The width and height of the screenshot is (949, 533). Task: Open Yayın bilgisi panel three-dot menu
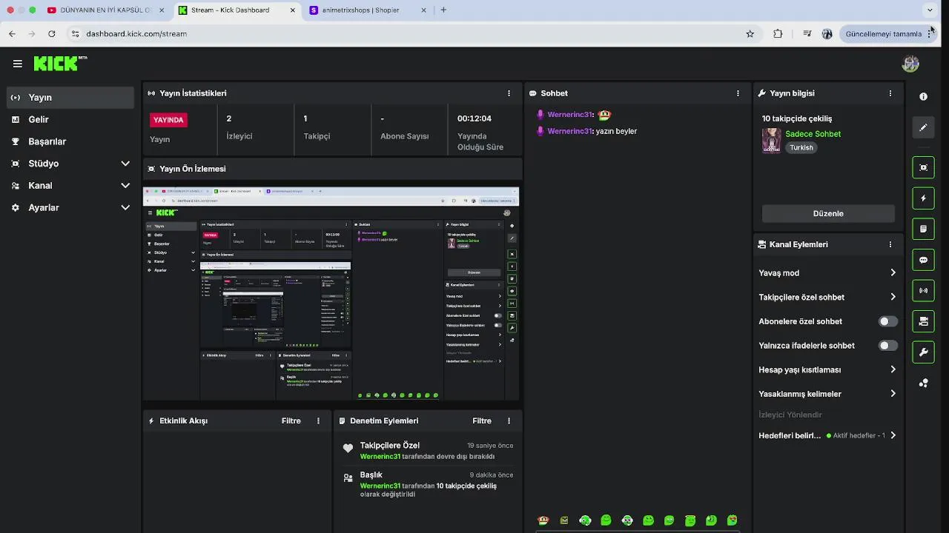890,93
